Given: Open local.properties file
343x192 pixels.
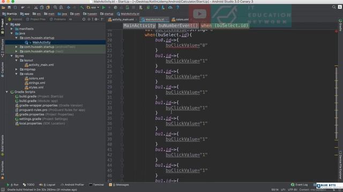Looking at the screenshot, I should 40,123.
